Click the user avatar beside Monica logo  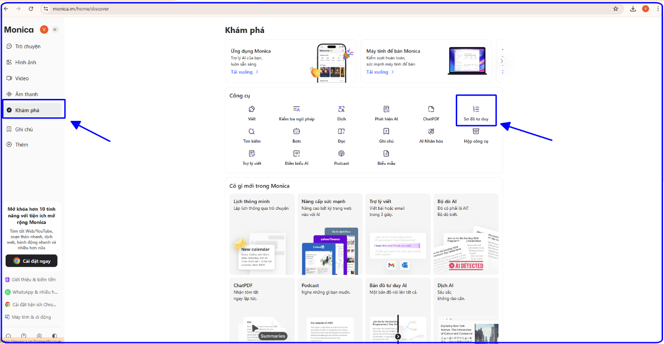pyautogui.click(x=44, y=30)
